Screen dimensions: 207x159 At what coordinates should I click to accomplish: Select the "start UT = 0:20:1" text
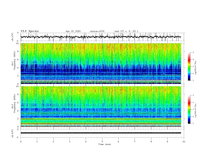coord(126,31)
